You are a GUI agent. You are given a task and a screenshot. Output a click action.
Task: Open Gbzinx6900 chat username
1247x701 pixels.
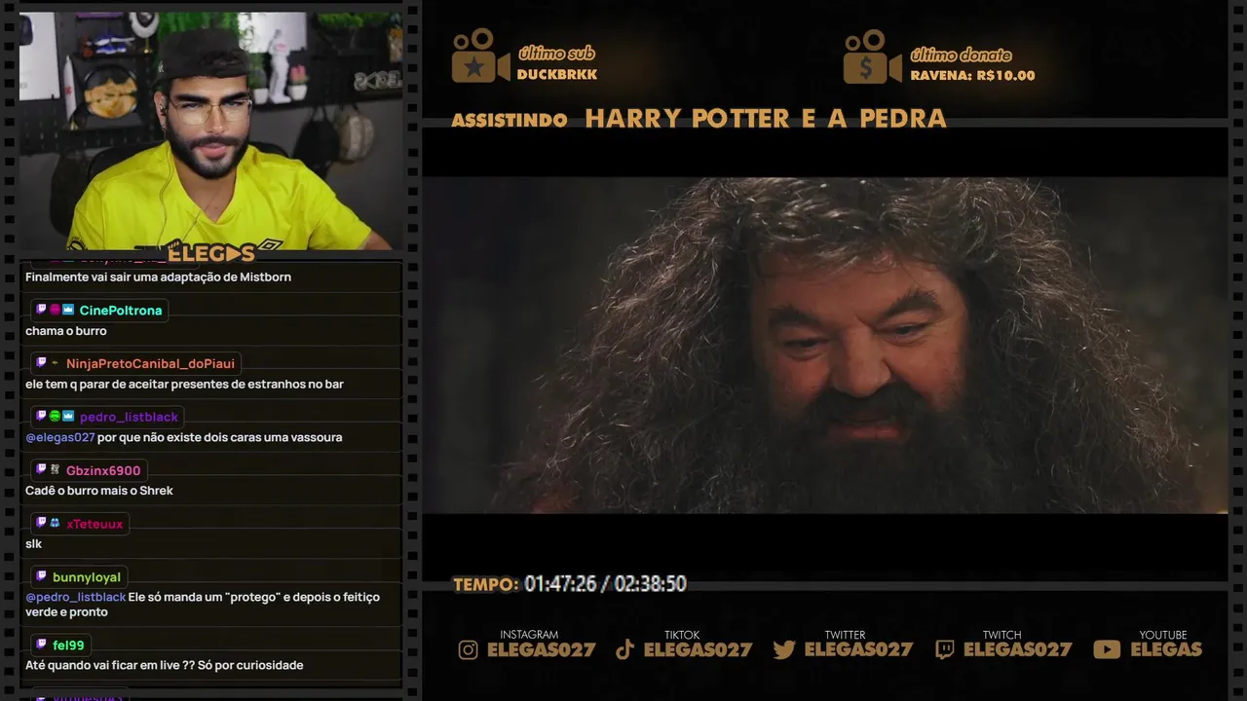[x=103, y=470]
